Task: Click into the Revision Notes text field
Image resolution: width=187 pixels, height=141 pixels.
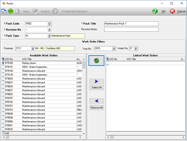Action: [x=131, y=30]
